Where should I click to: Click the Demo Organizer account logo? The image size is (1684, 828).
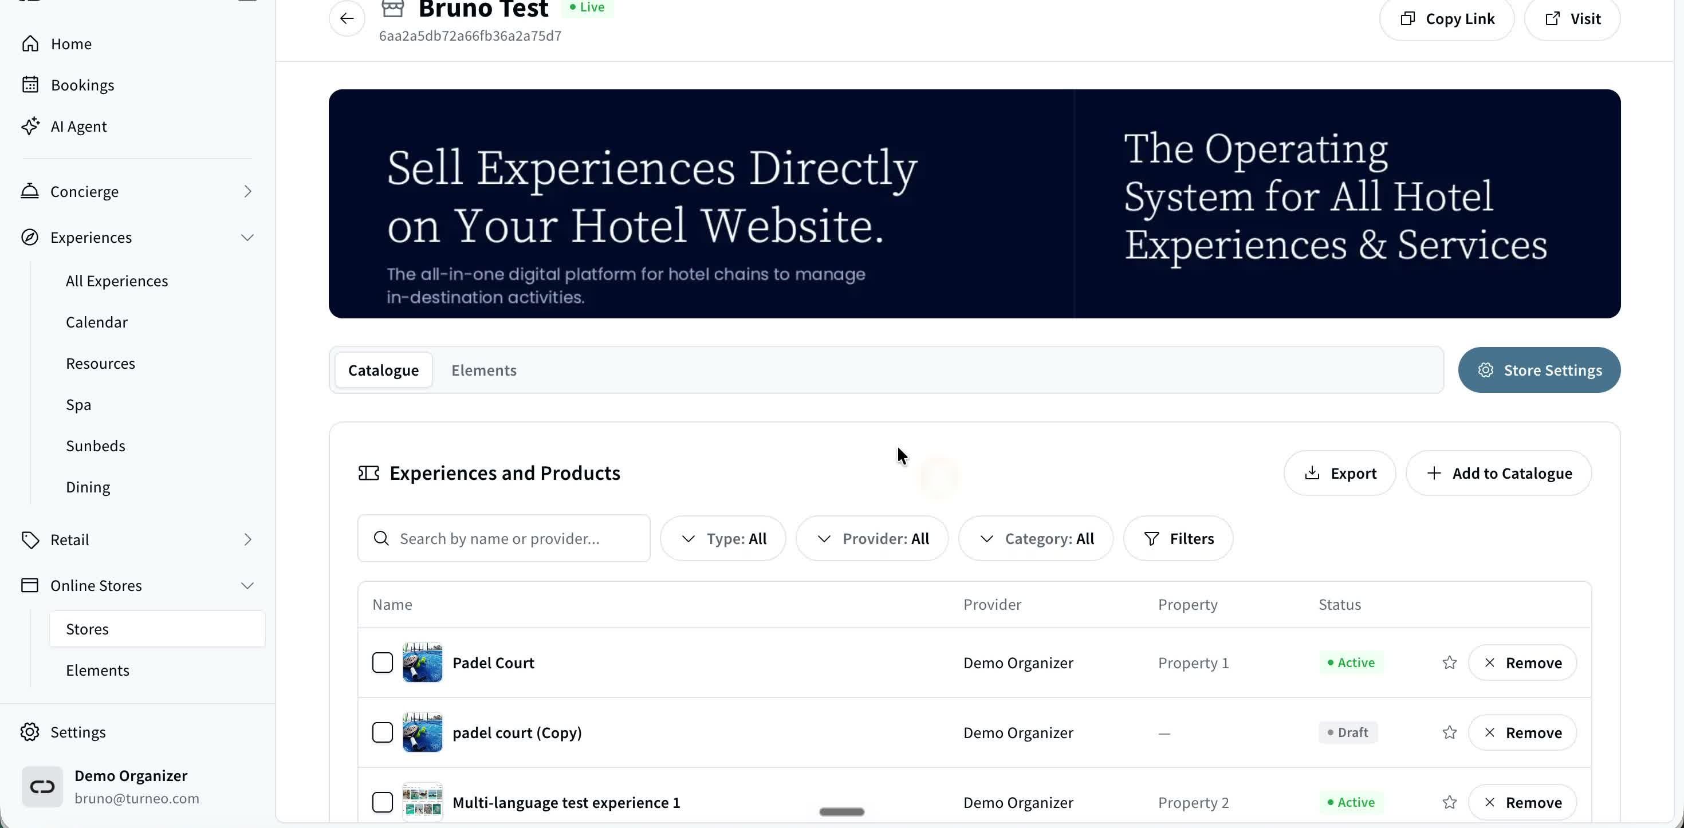pyautogui.click(x=42, y=787)
